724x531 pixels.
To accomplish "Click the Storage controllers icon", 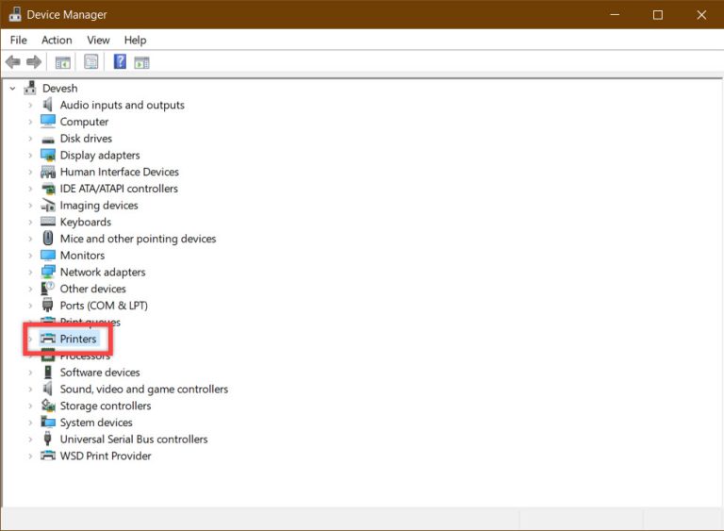I will 48,406.
